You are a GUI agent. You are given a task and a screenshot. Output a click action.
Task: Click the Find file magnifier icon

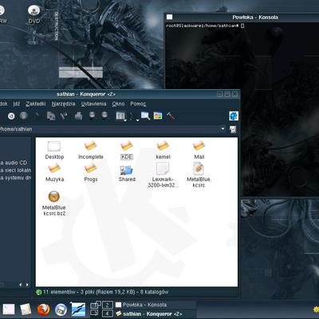145,116
